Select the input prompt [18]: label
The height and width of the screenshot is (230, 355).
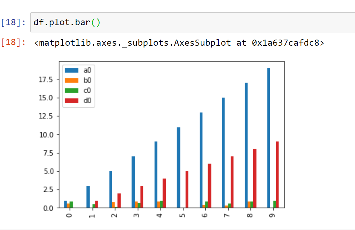pos(13,22)
